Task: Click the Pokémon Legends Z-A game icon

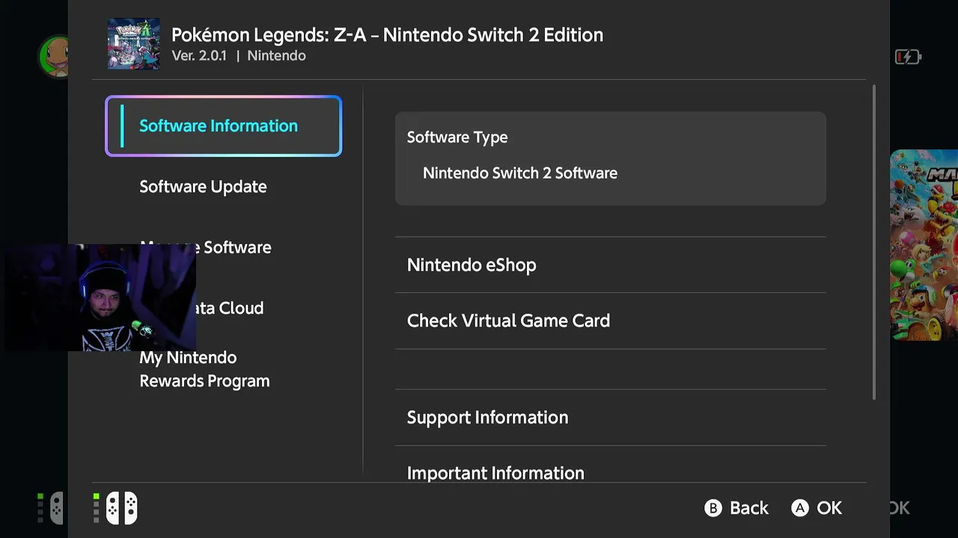Action: (x=133, y=44)
